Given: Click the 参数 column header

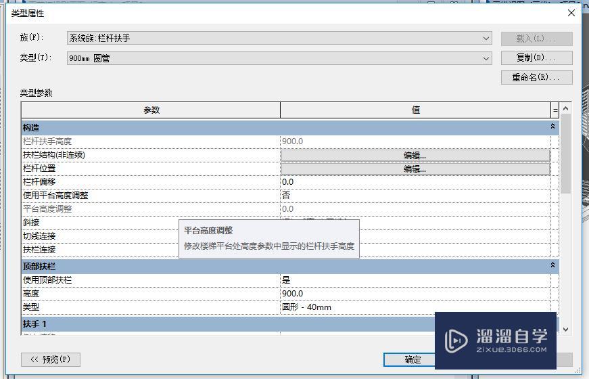Looking at the screenshot, I should pyautogui.click(x=151, y=110).
